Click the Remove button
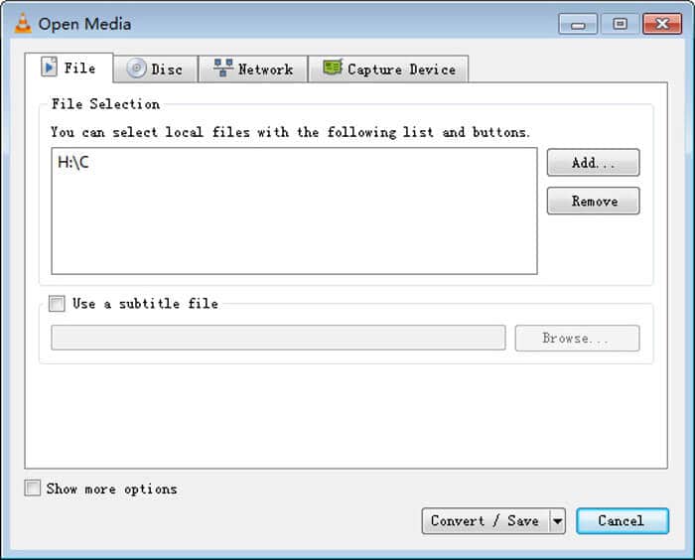Screen dimensions: 695x560 coord(594,202)
